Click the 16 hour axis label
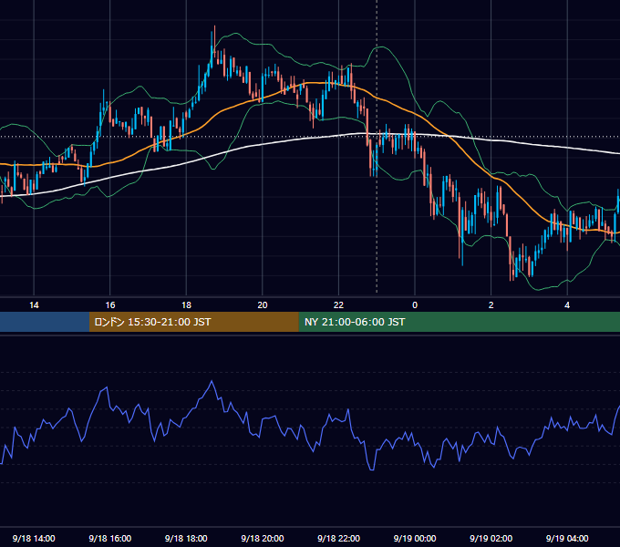 click(x=110, y=305)
